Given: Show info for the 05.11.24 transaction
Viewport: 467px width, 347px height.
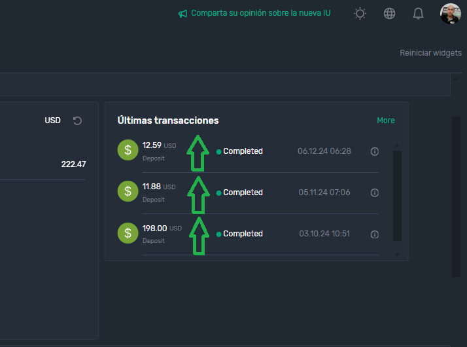Looking at the screenshot, I should pos(375,192).
